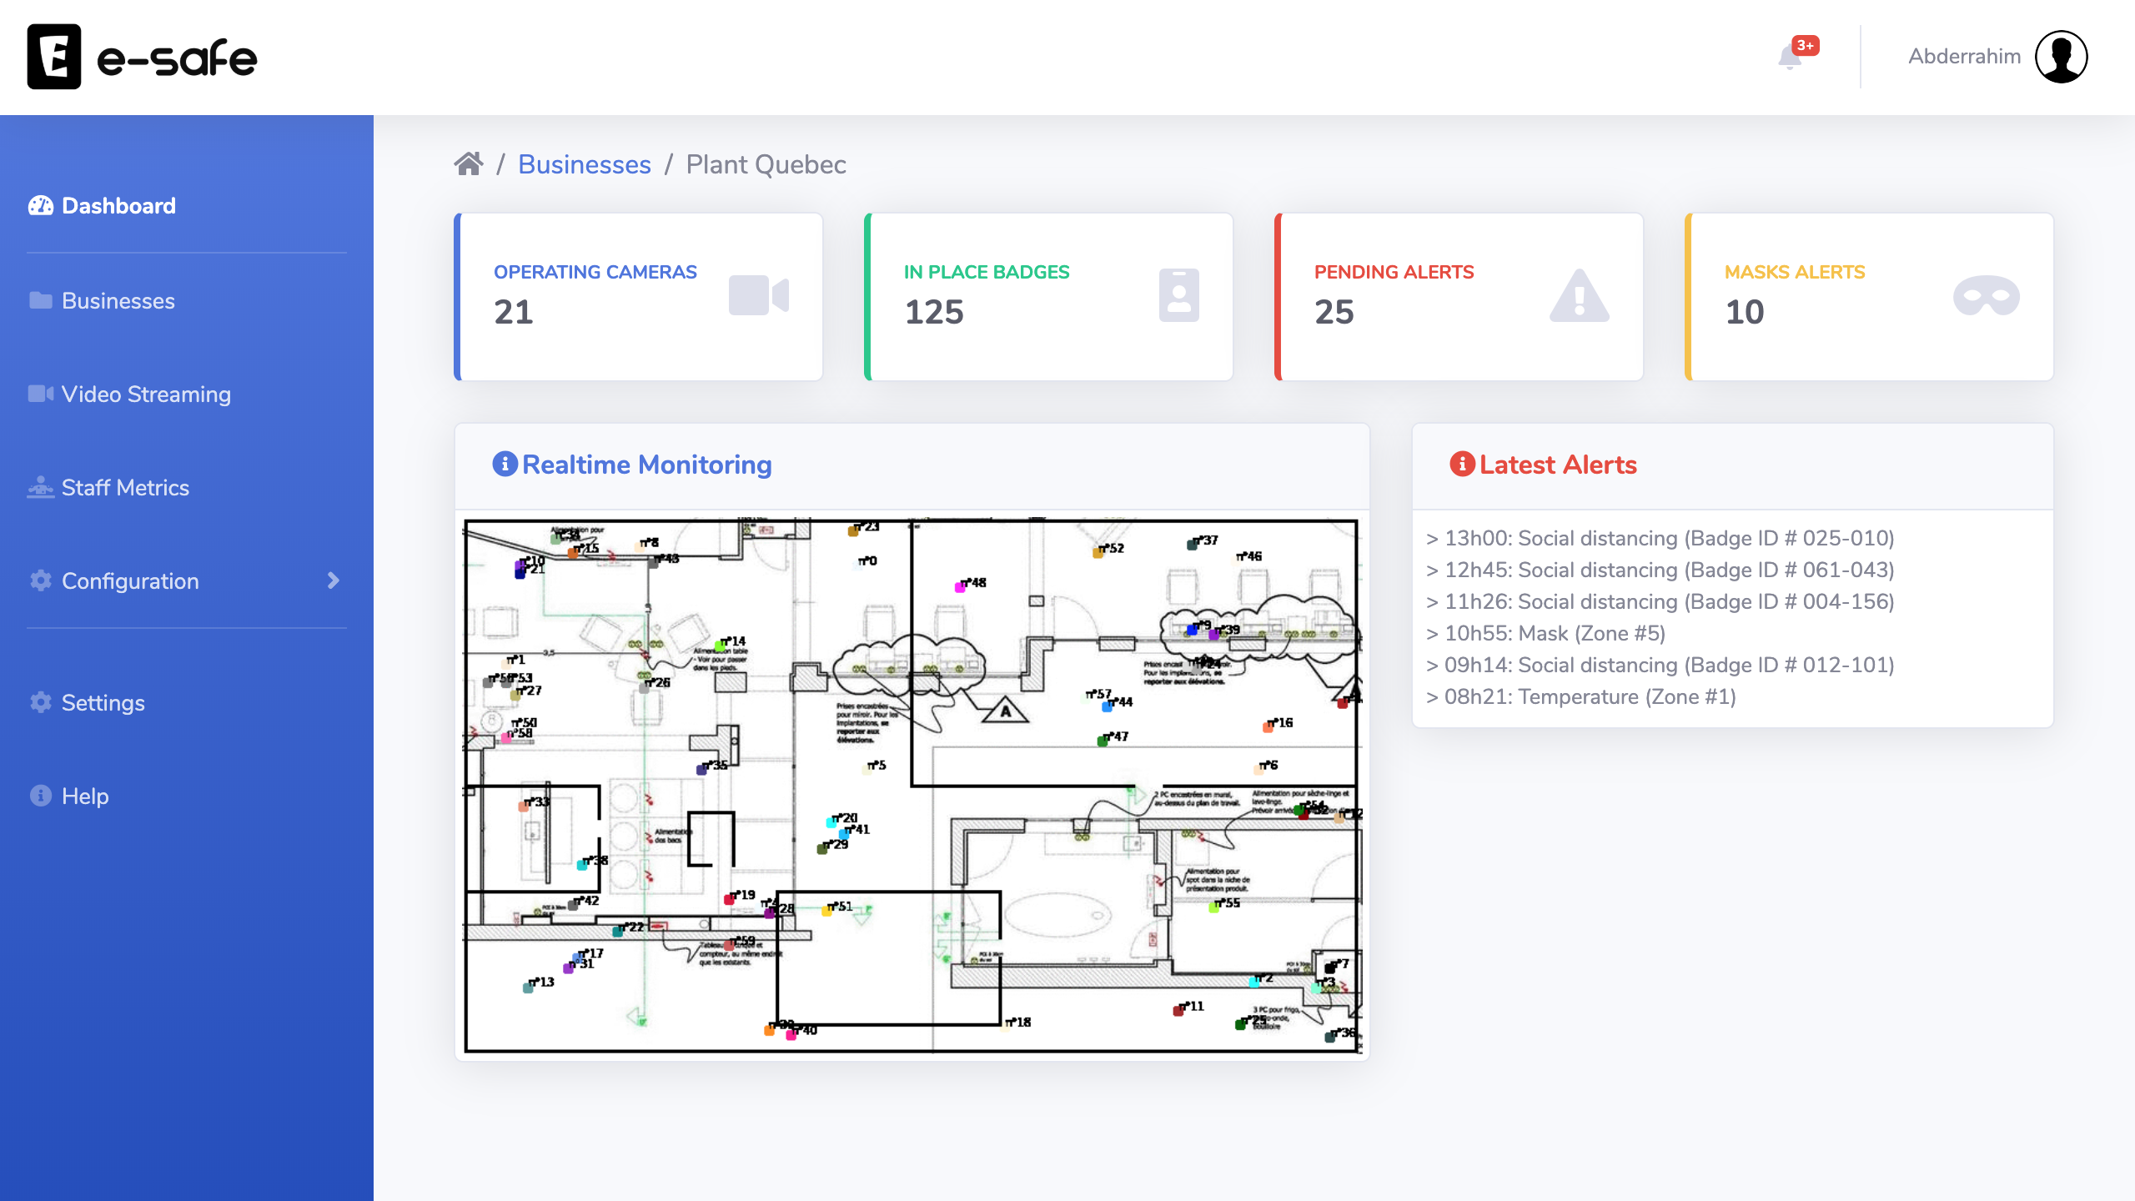2135x1201 pixels.
Task: Click the Realtime Monitoring info icon
Action: click(x=505, y=464)
